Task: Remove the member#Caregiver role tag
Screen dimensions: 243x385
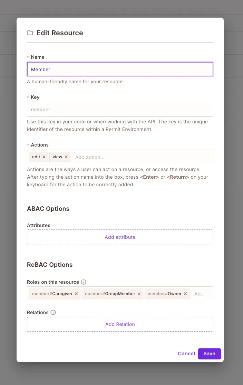Action: (76, 294)
